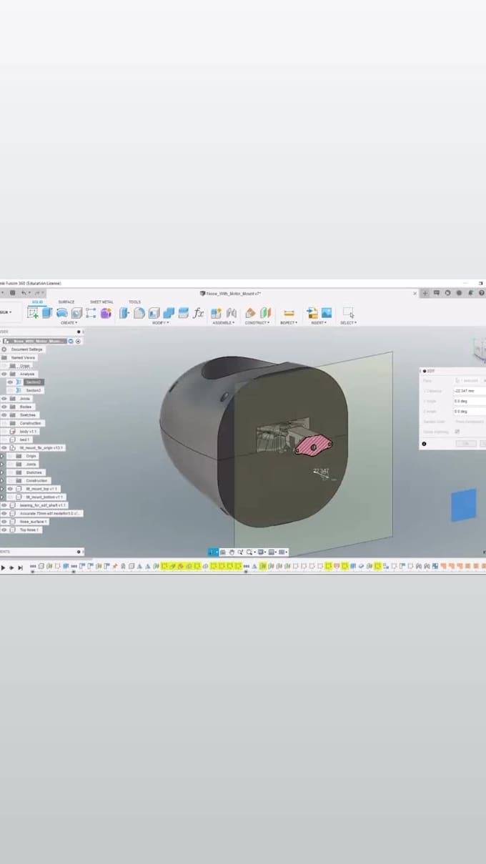
Task: Click the Redo arrow icon
Action: click(38, 293)
